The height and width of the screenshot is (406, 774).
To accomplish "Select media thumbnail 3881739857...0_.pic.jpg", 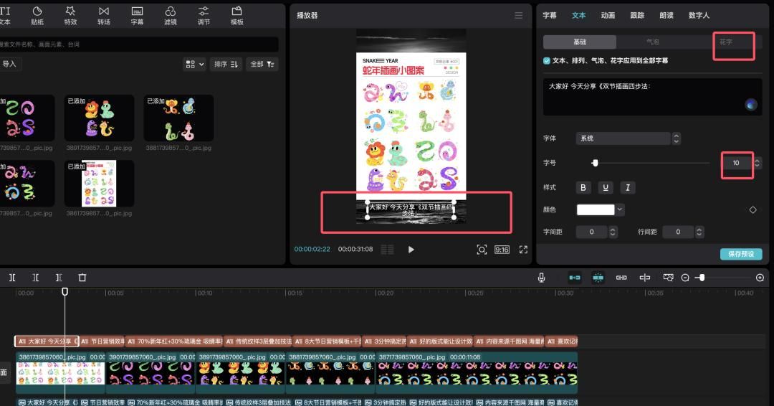I will tap(178, 118).
